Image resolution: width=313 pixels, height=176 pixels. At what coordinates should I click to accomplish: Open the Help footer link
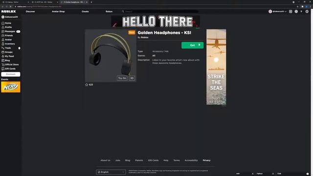[x=166, y=160]
